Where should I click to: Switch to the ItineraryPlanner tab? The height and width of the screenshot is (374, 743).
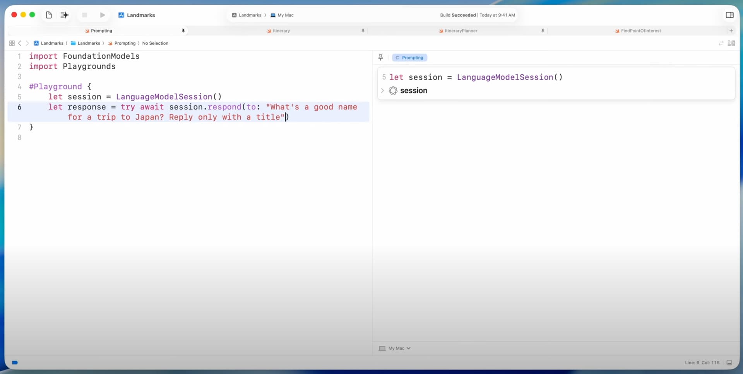[x=458, y=31]
